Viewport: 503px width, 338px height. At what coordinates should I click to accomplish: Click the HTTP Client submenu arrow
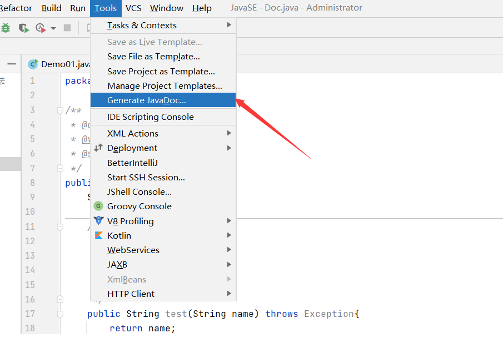pos(229,293)
